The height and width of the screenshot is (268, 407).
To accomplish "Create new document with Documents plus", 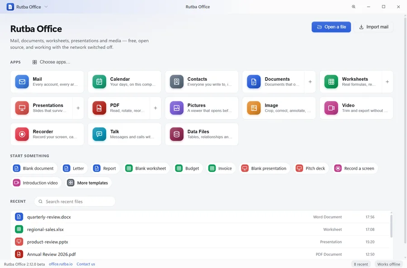I will pos(310,82).
